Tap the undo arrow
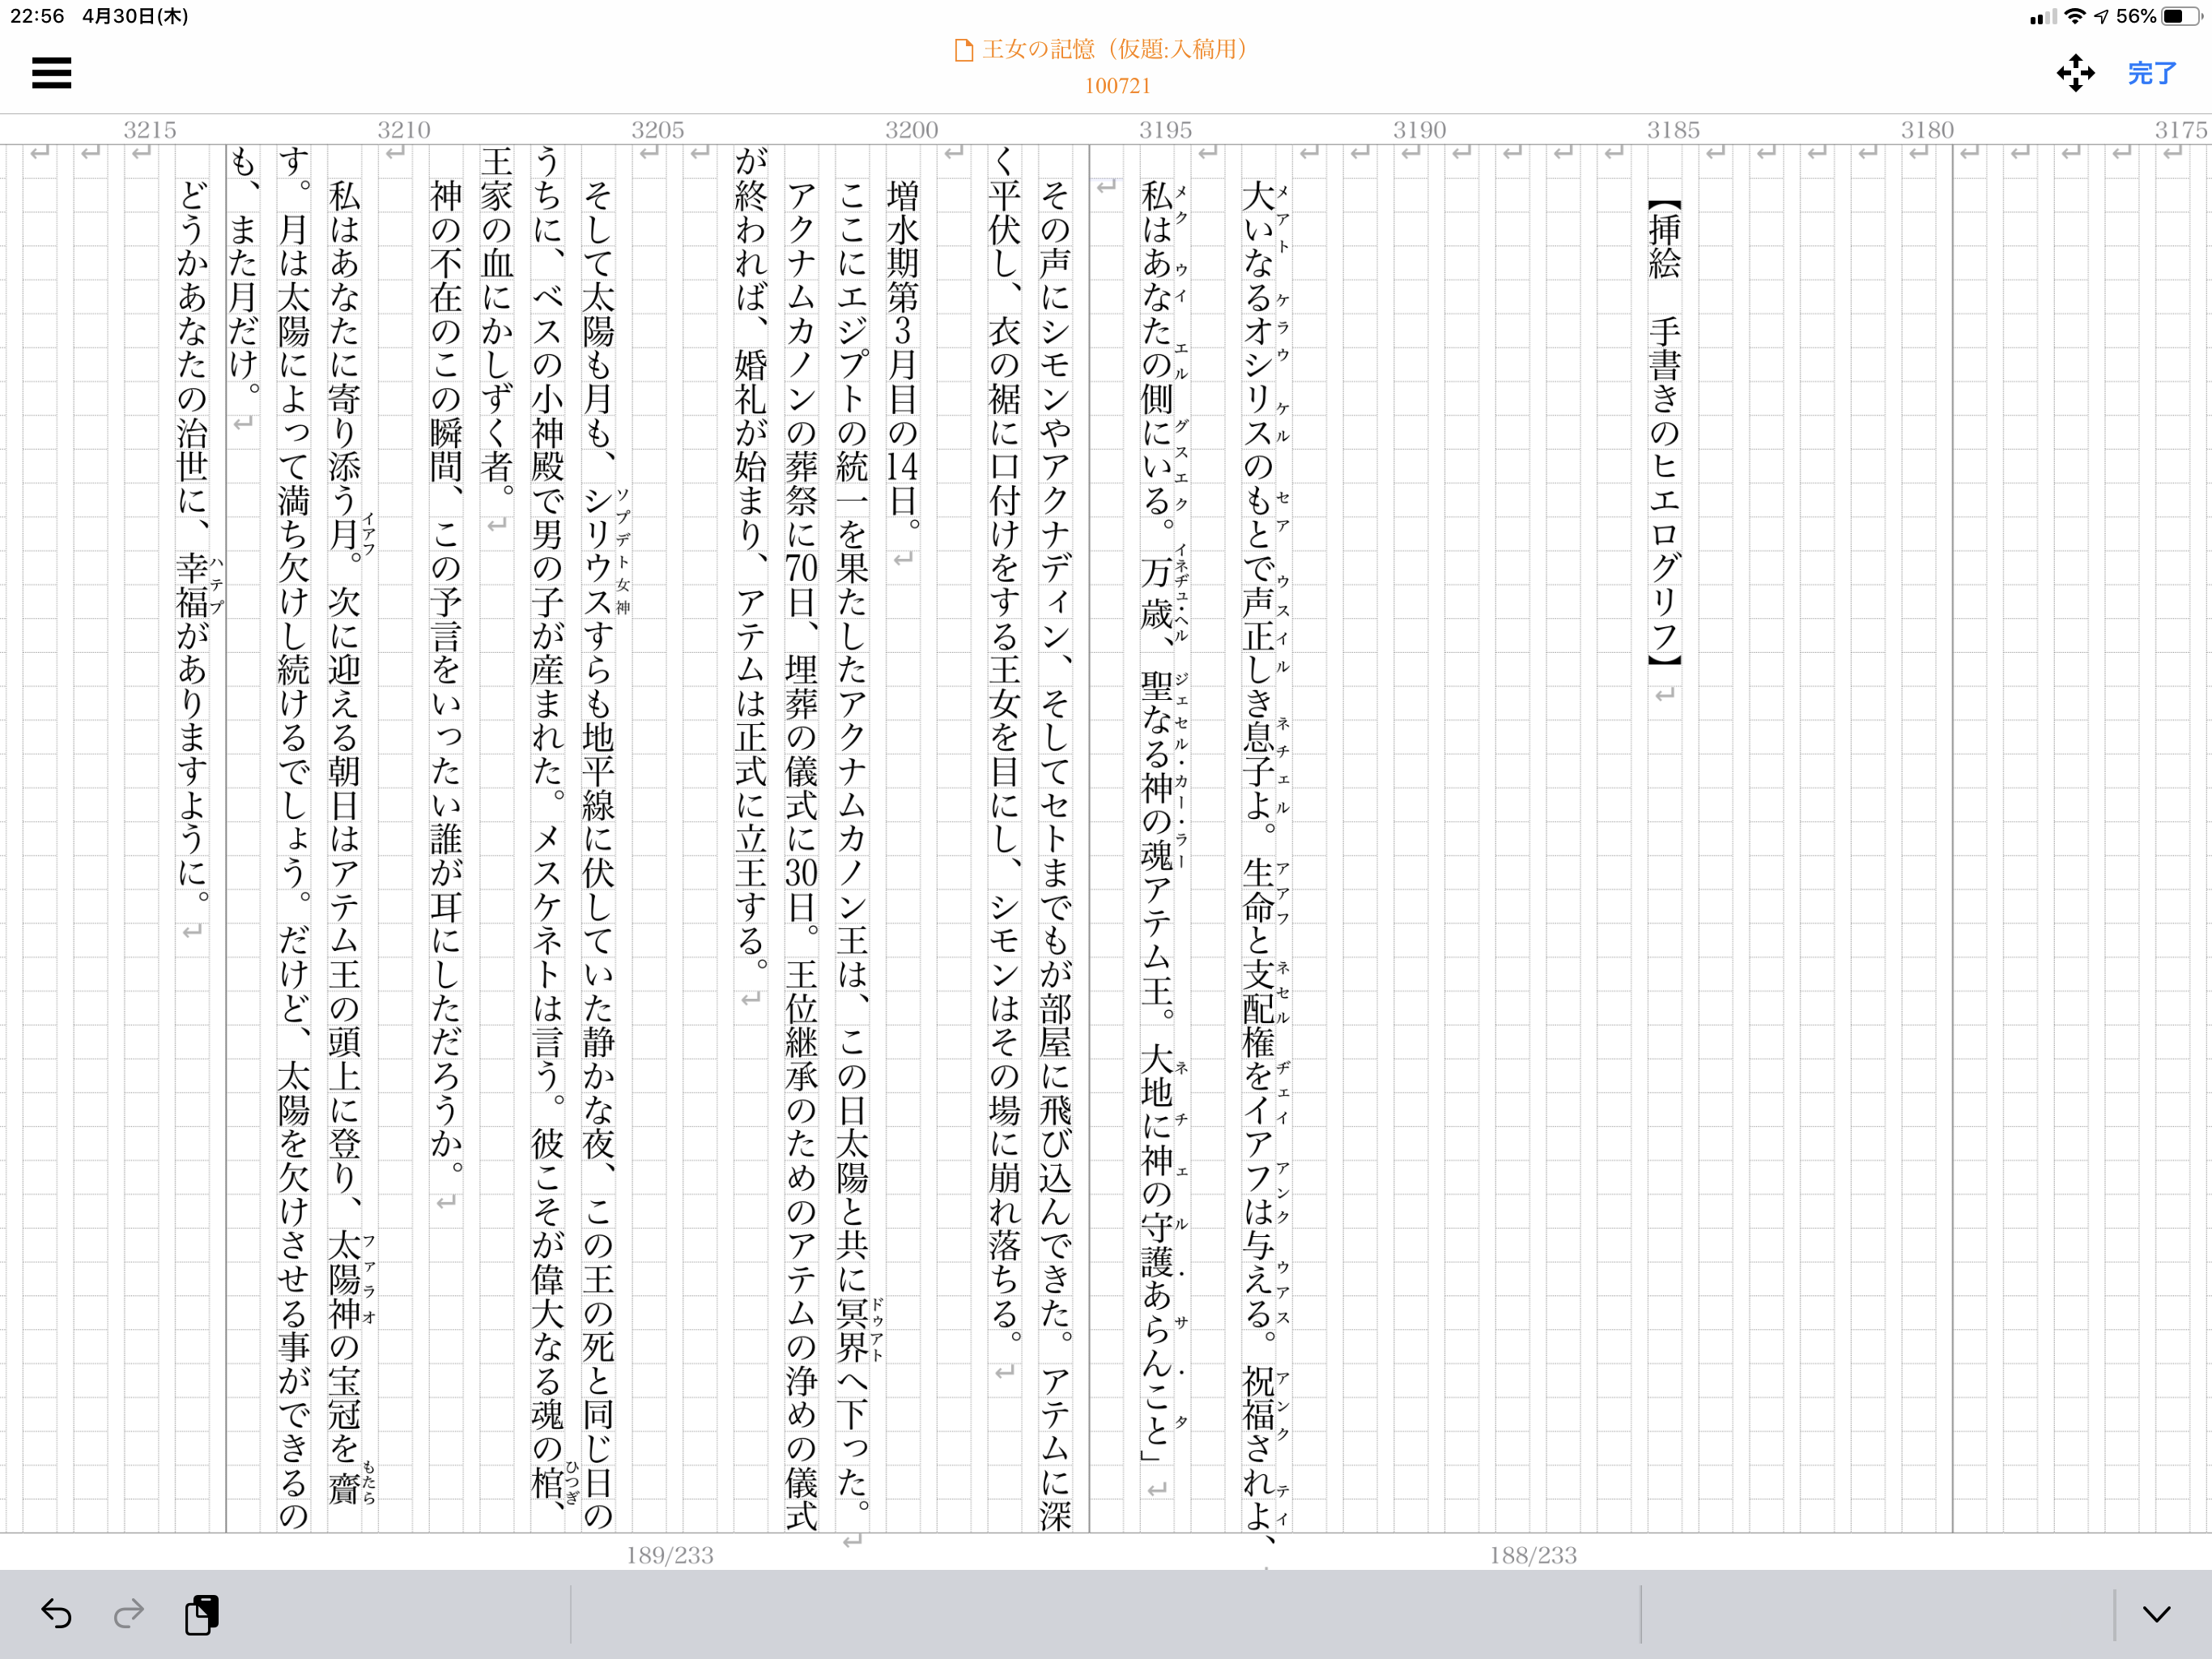The image size is (2212, 1659). coord(56,1613)
